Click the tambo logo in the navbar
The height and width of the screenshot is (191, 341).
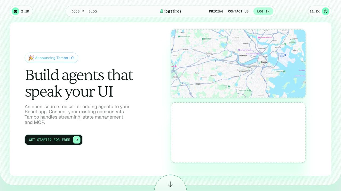coord(170,11)
